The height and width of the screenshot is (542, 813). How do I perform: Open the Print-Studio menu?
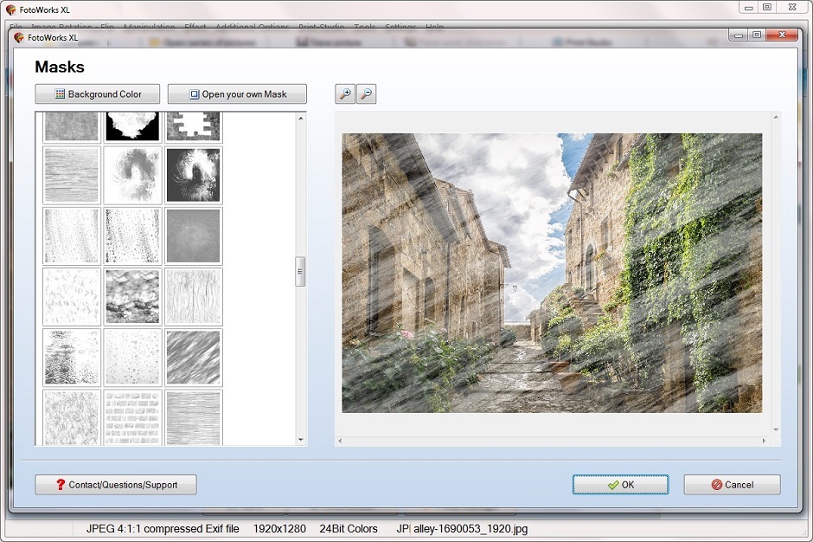(x=321, y=27)
